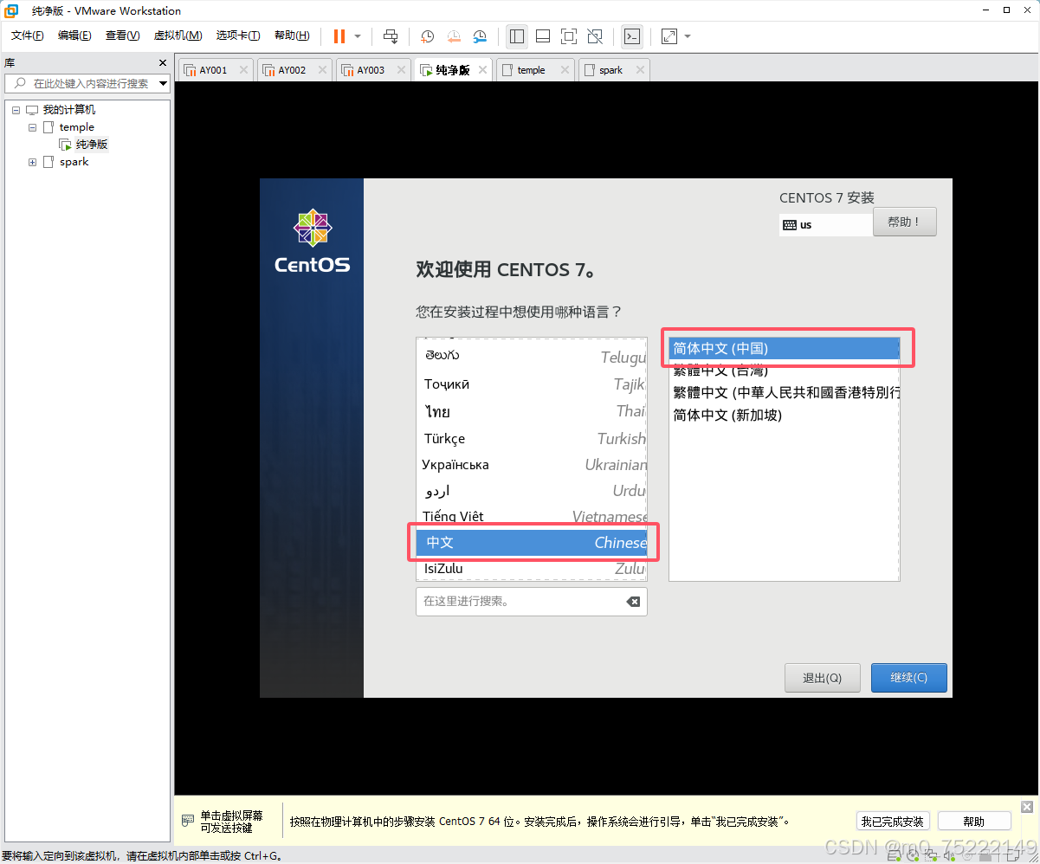Close the AY001 tab

pyautogui.click(x=243, y=70)
